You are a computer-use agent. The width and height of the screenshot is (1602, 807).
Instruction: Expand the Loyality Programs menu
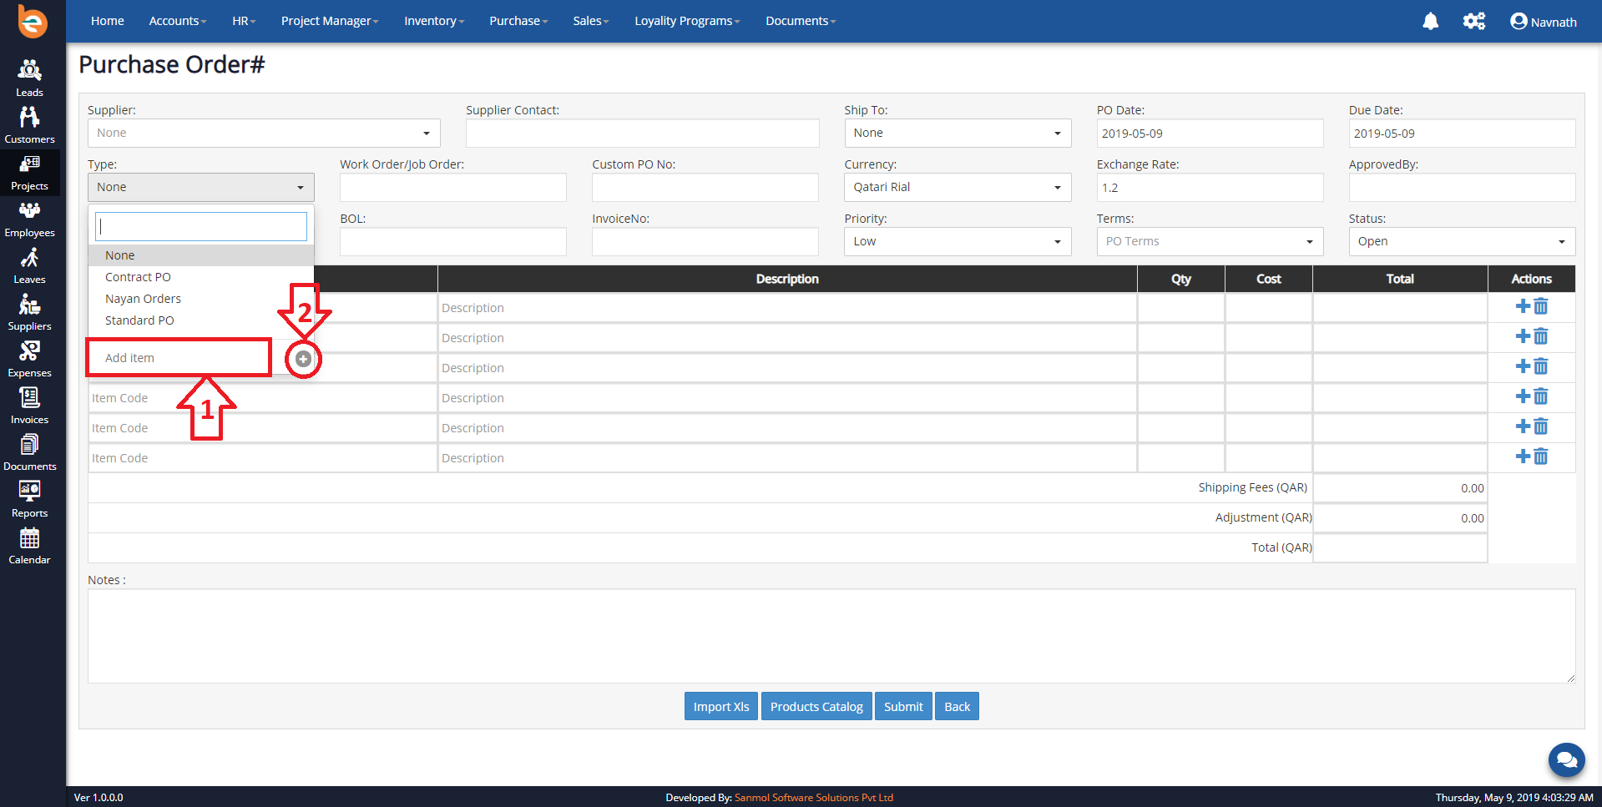pos(687,21)
